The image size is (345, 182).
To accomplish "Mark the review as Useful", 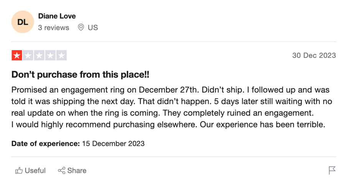I will (x=30, y=171).
